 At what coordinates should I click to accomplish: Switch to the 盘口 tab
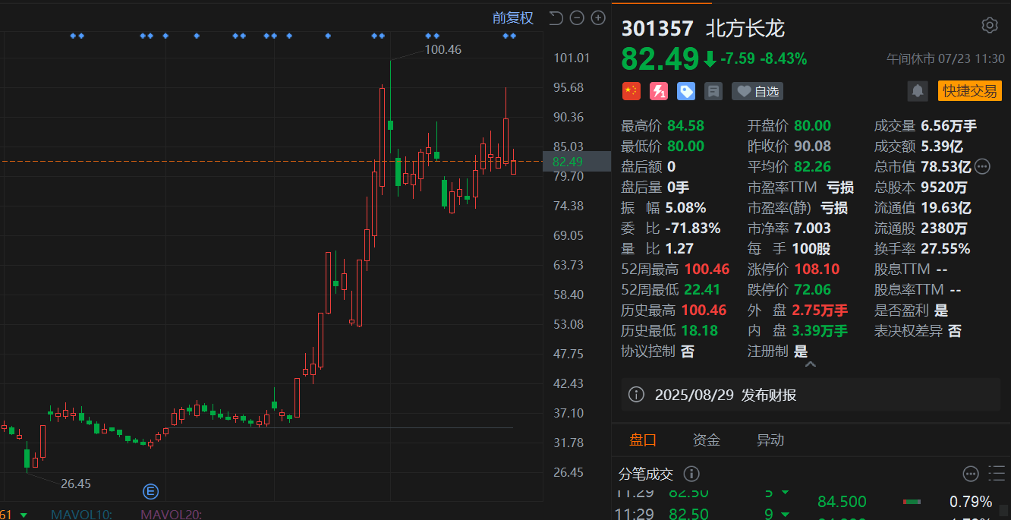tap(643, 440)
